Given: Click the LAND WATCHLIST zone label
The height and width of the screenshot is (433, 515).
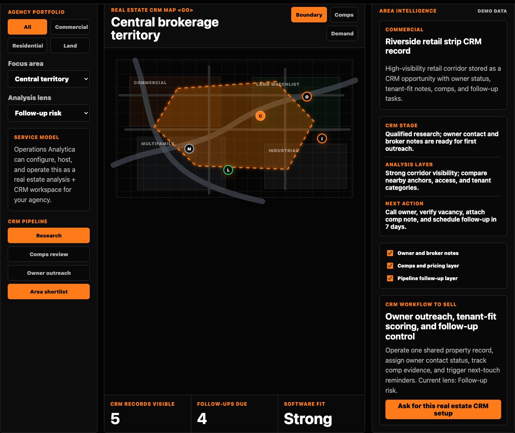Looking at the screenshot, I should click(278, 84).
